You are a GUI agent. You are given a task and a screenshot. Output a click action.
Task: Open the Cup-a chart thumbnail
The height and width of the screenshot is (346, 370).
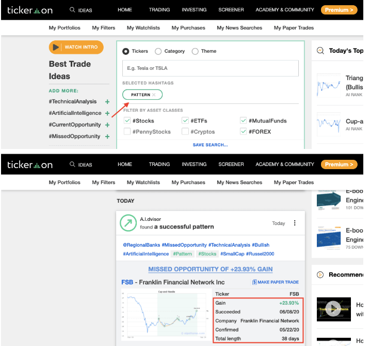click(329, 124)
